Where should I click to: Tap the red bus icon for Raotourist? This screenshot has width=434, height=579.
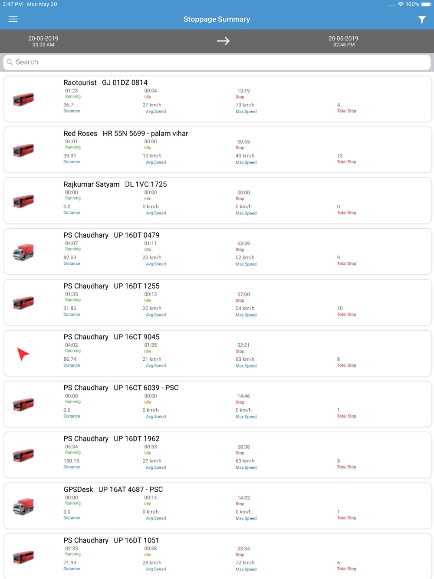point(23,99)
